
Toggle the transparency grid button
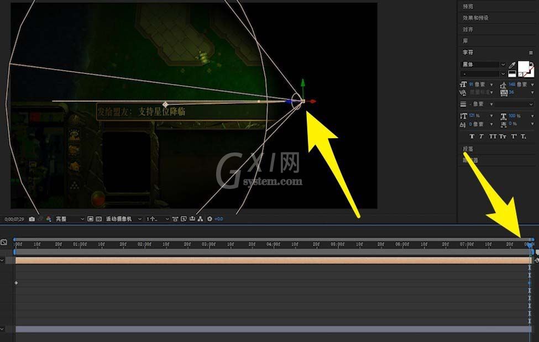pyautogui.click(x=98, y=219)
